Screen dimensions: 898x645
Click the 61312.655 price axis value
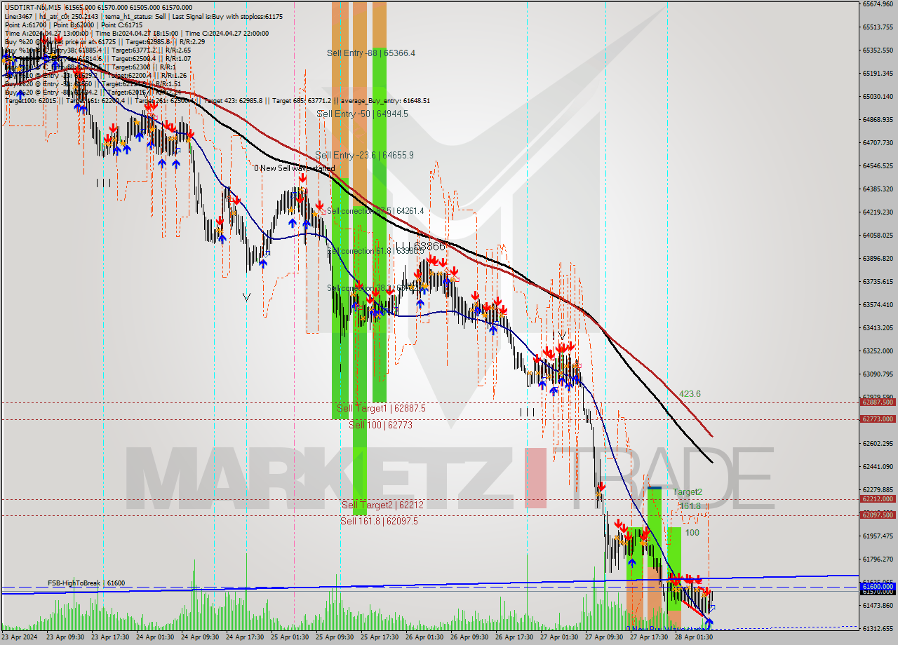point(878,629)
